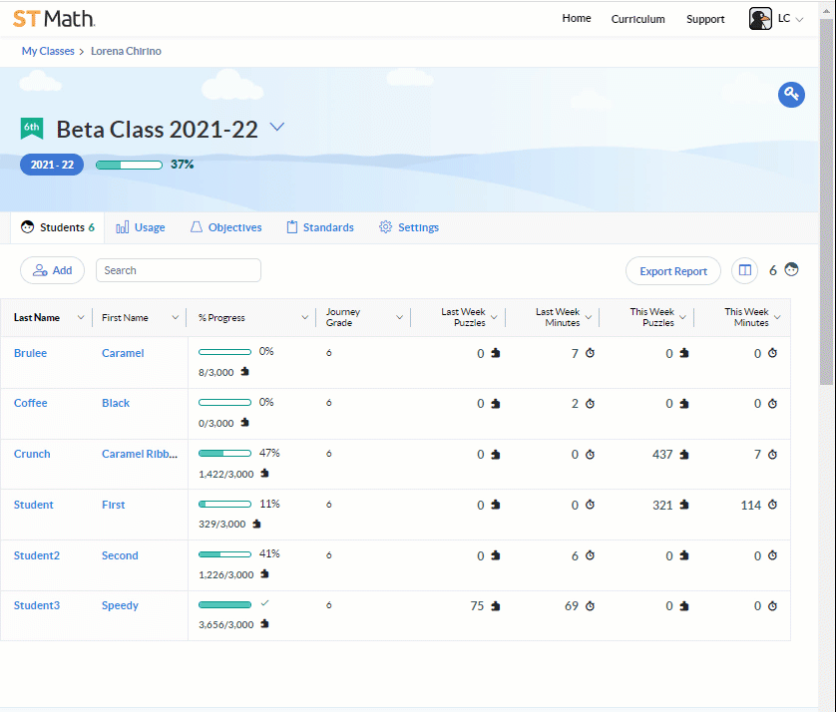The width and height of the screenshot is (836, 712).
Task: Switch to the Usage tab
Action: click(141, 227)
